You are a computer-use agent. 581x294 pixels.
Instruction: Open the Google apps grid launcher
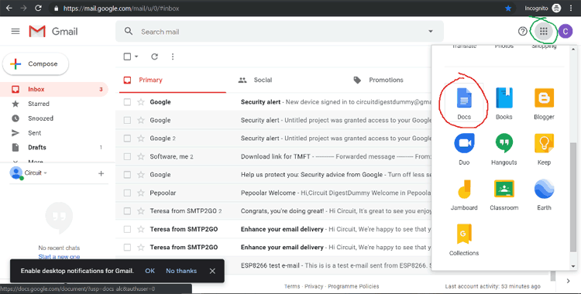click(543, 32)
